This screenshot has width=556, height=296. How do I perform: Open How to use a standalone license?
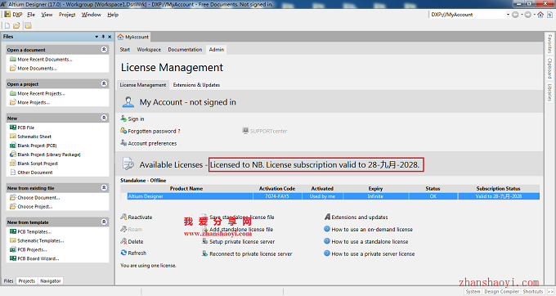pyautogui.click(x=370, y=242)
